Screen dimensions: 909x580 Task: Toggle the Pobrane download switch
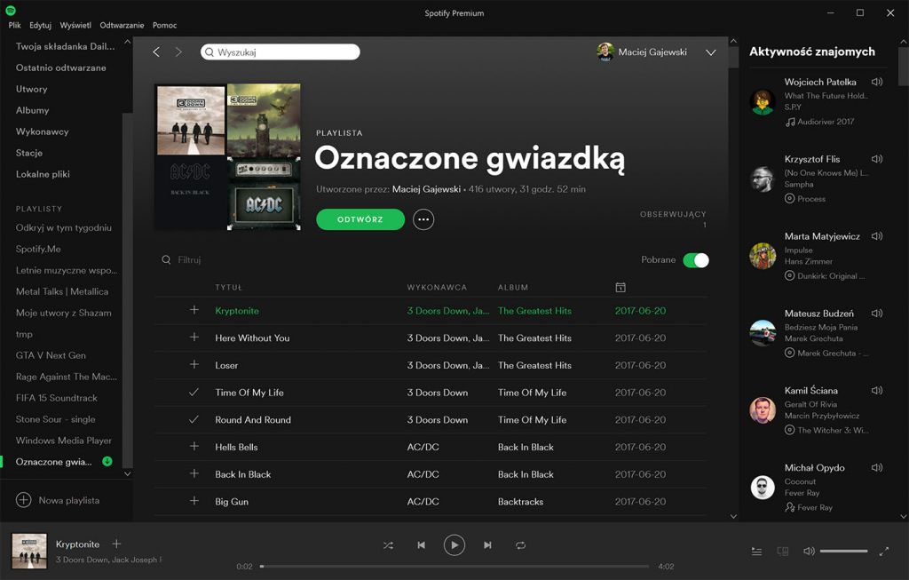[696, 260]
